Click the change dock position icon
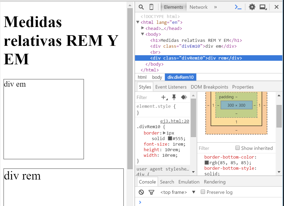The width and height of the screenshot is (284, 206). [x=263, y=7]
